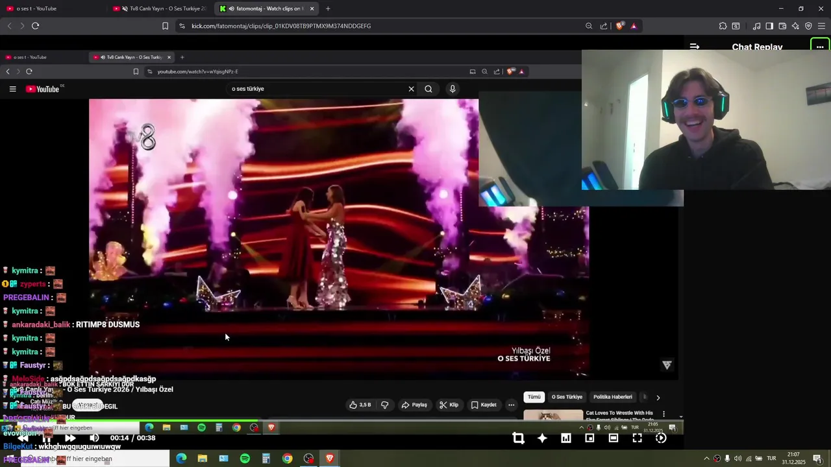Open more actions beside Kaydet
831x467 pixels.
coord(511,405)
